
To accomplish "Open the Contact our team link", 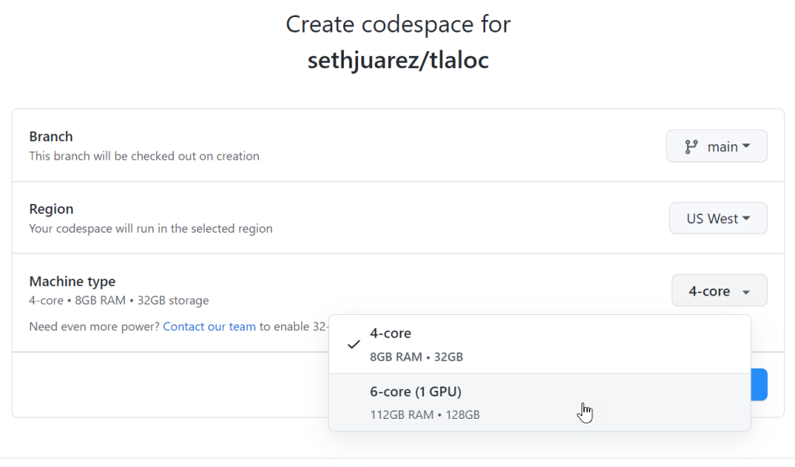I will tap(209, 327).
